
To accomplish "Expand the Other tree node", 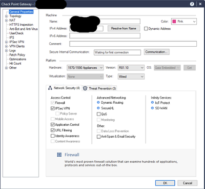I will point(7,68).
